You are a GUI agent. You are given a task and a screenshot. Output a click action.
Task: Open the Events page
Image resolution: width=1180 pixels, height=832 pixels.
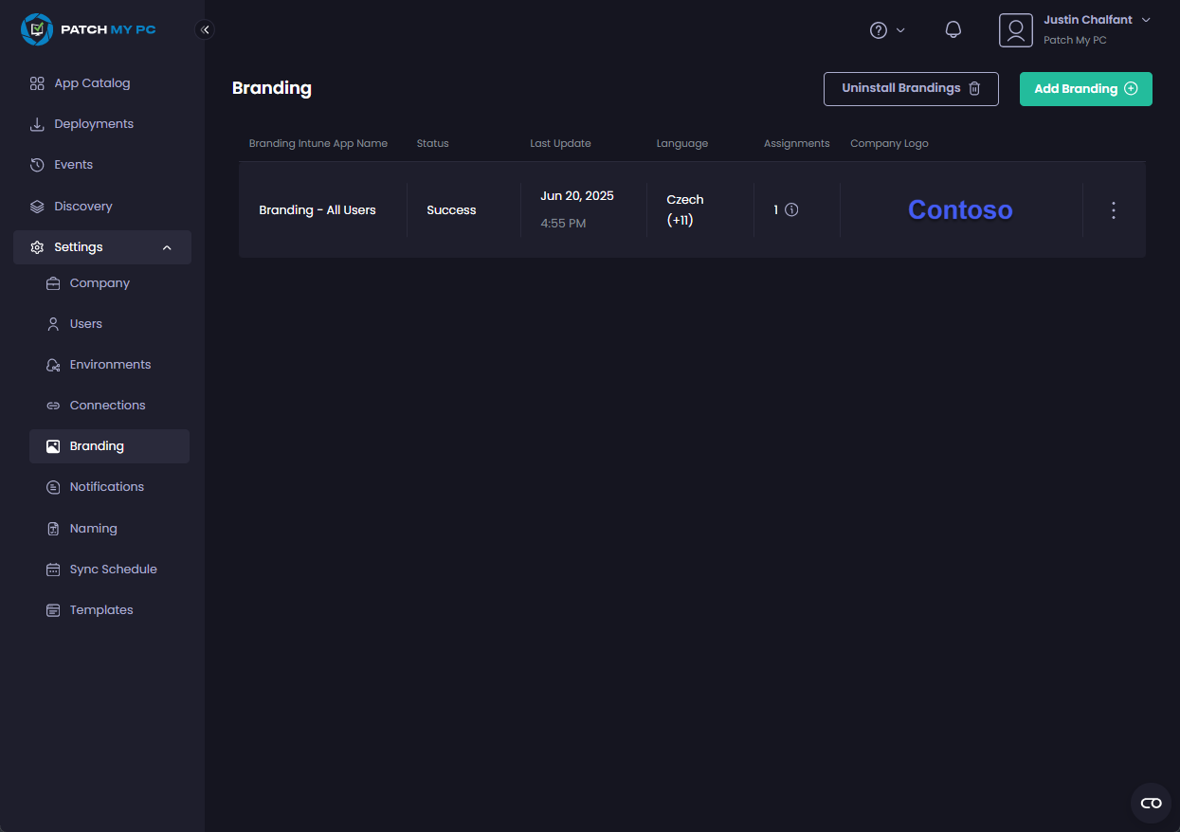[73, 165]
